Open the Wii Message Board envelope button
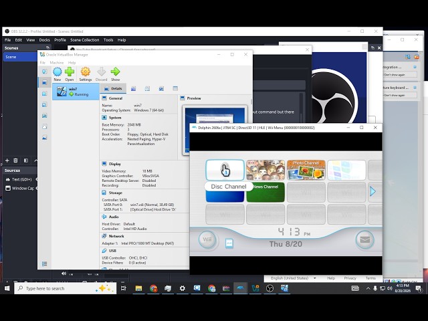 tap(365, 240)
